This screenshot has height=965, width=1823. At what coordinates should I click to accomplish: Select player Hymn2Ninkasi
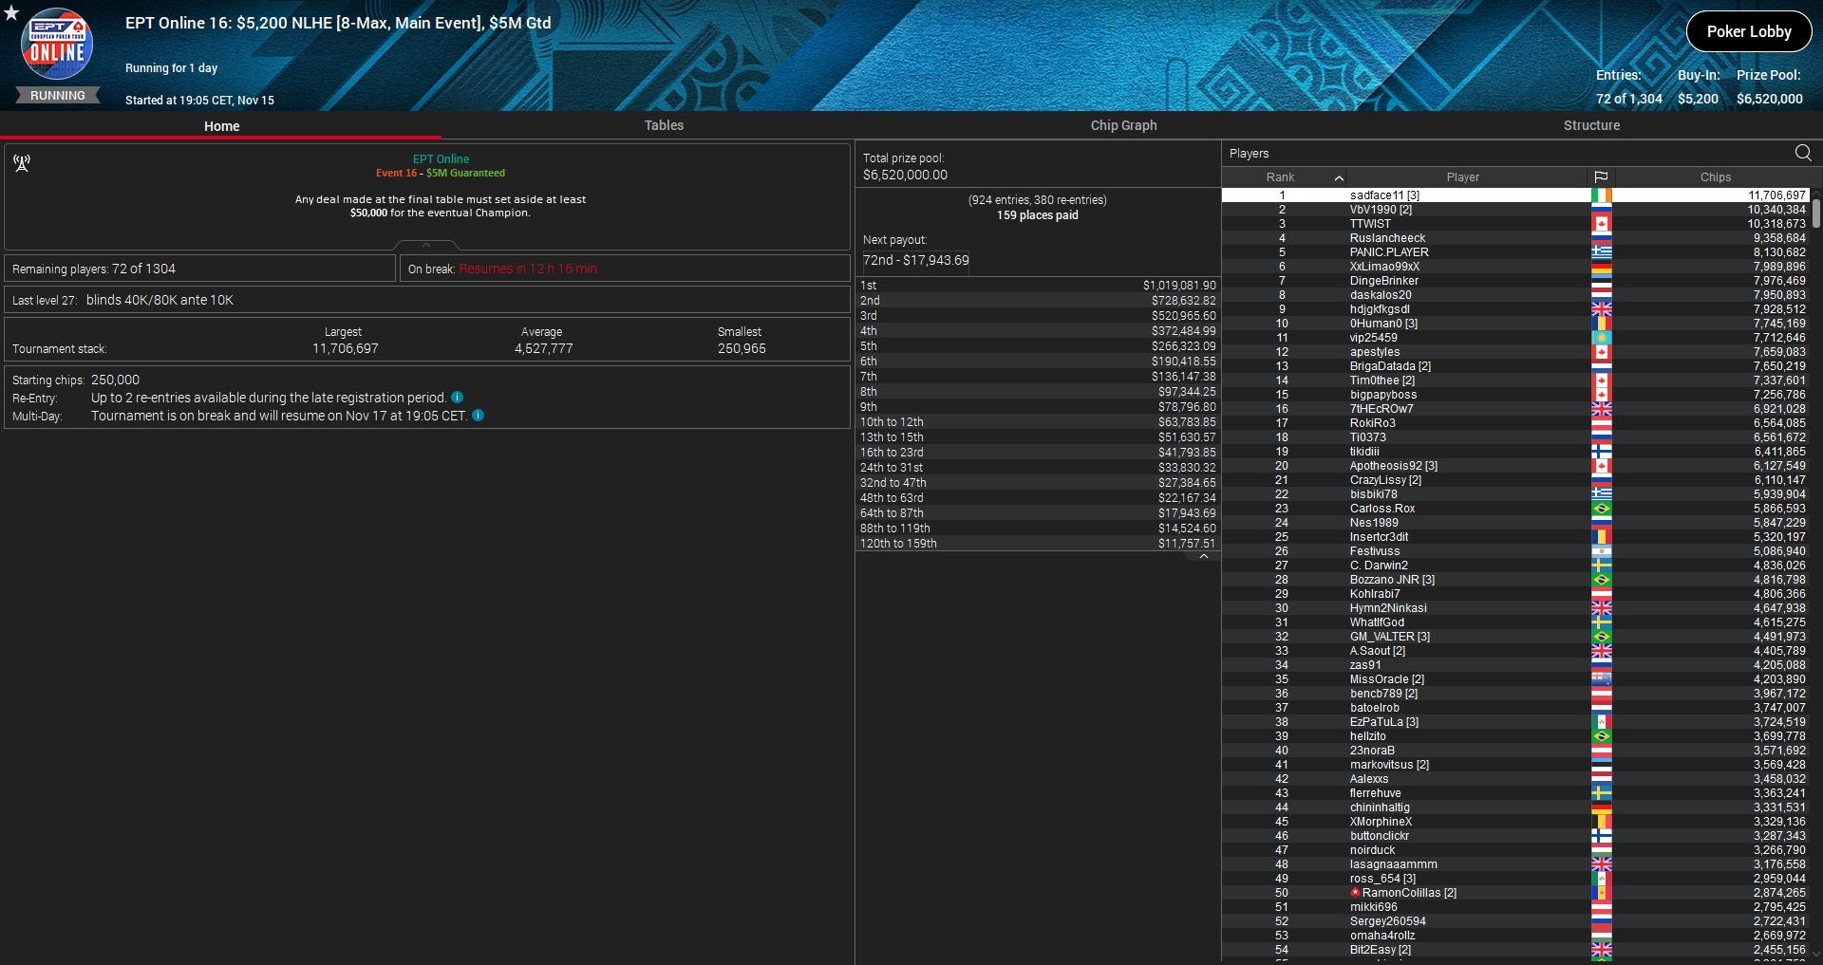click(1515, 608)
